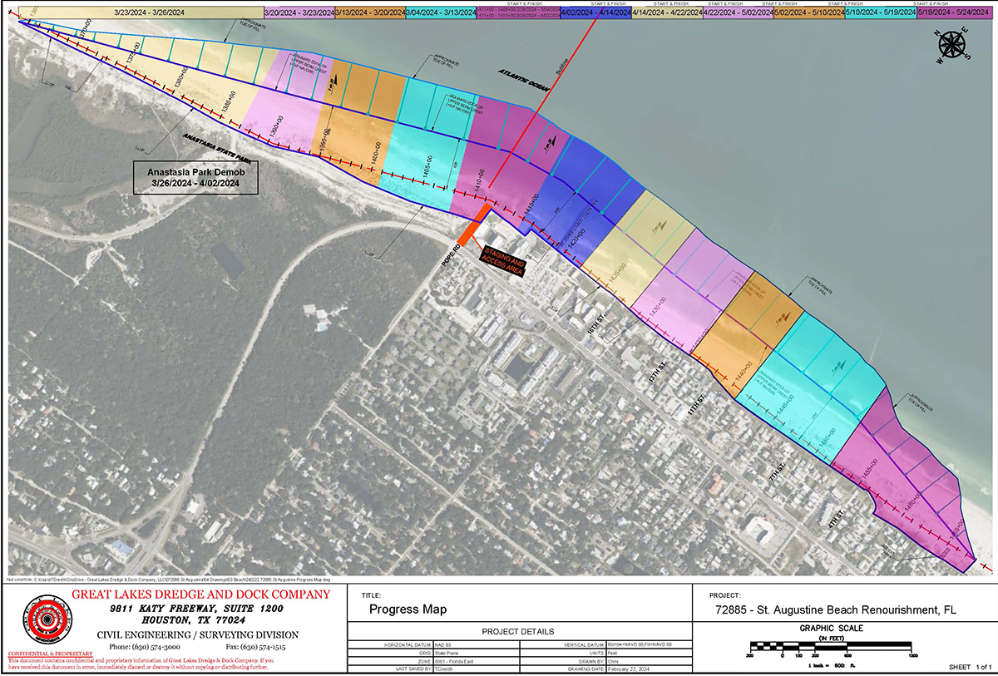This screenshot has width=998, height=676.
Task: Click the 3/23/2024 - 3/26/2024 legend segment
Action: coord(137,13)
